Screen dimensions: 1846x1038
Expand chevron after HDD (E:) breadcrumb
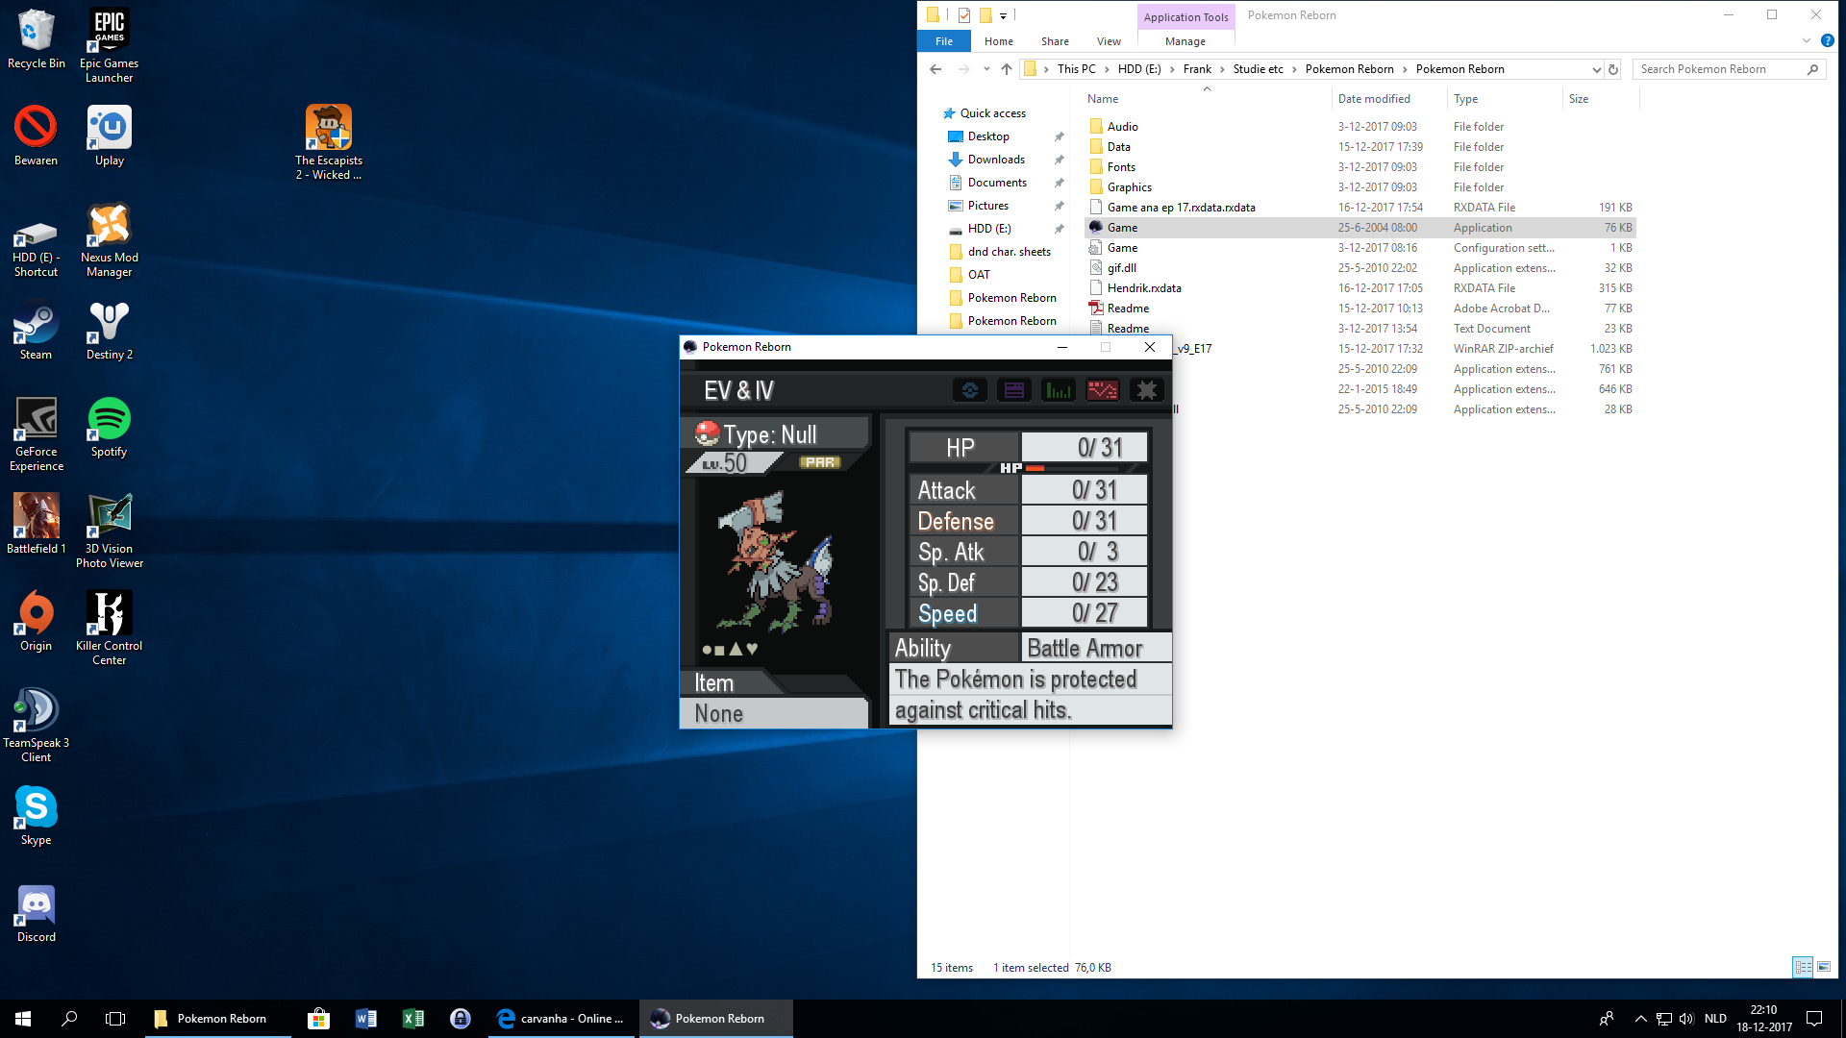[x=1173, y=69]
